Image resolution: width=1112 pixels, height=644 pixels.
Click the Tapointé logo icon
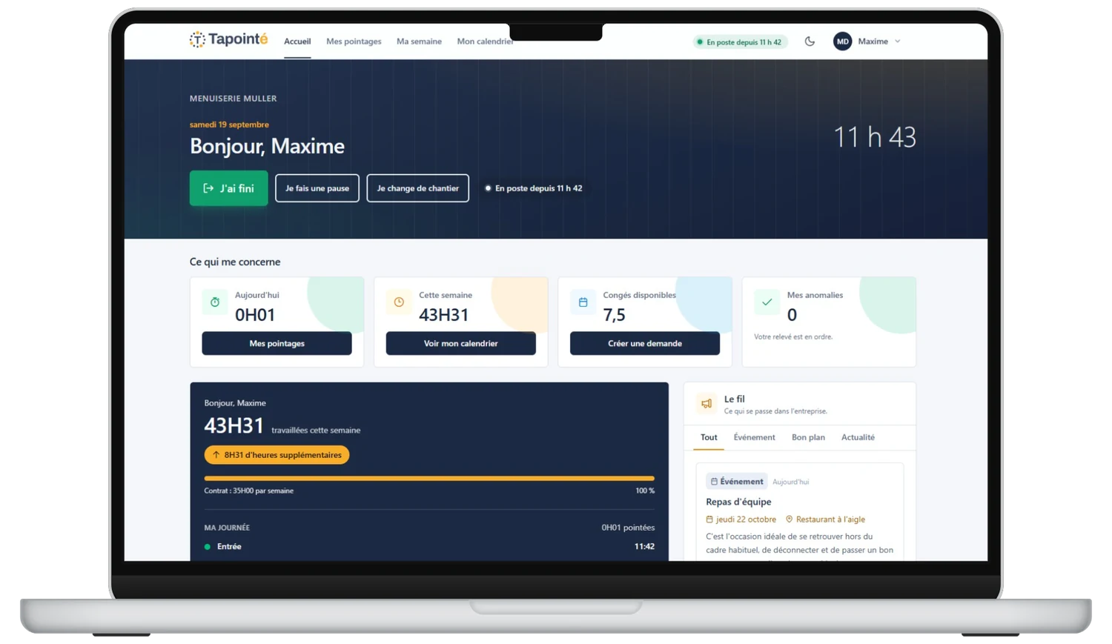[197, 40]
